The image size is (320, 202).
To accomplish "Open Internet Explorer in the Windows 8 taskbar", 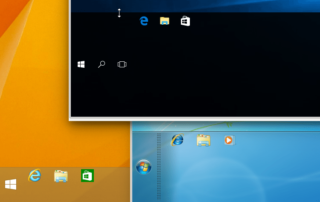I will pos(35,175).
